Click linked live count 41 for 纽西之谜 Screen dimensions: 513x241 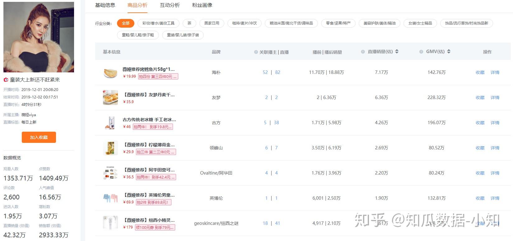(x=278, y=223)
